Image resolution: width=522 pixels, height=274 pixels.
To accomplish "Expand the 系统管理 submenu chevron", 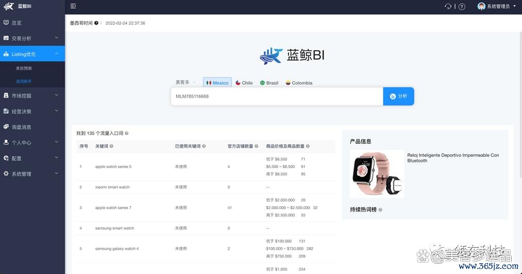I will 57,173.
